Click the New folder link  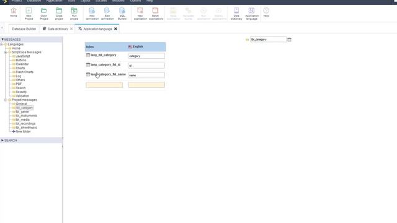tap(23, 131)
